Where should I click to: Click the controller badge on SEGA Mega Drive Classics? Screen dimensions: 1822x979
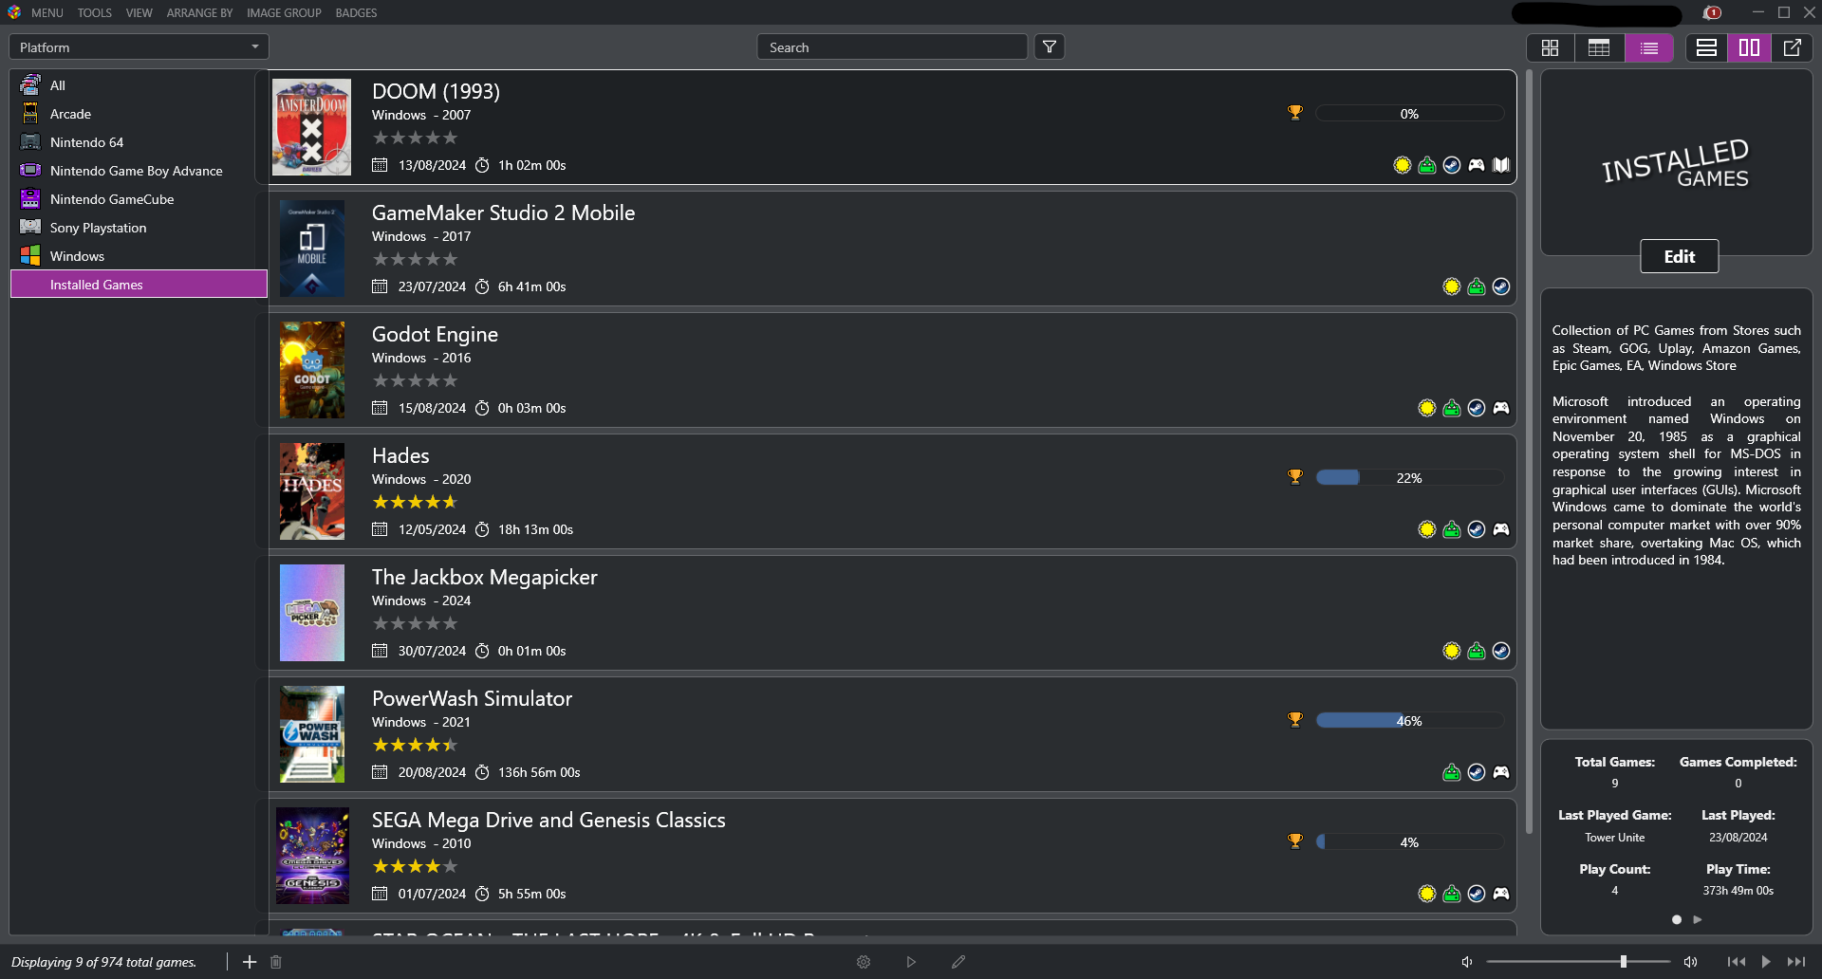[x=1501, y=894]
